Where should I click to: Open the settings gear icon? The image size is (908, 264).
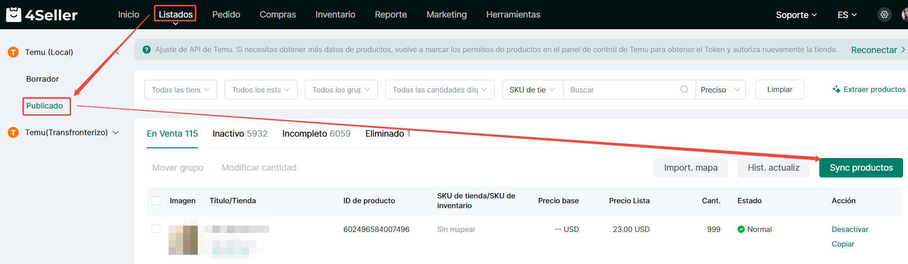click(884, 15)
